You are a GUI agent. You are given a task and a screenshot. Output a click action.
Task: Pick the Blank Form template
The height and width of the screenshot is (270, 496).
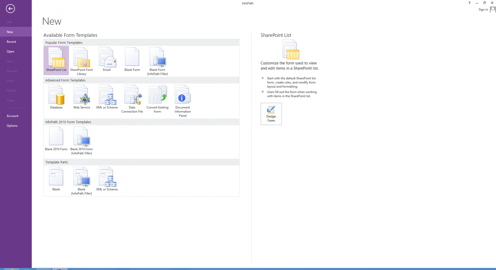pos(132,60)
